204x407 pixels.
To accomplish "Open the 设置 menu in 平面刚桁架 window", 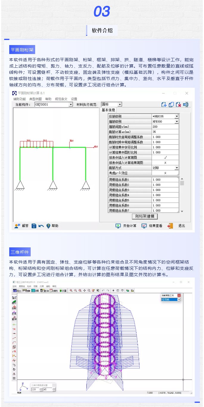I will coord(74,99).
